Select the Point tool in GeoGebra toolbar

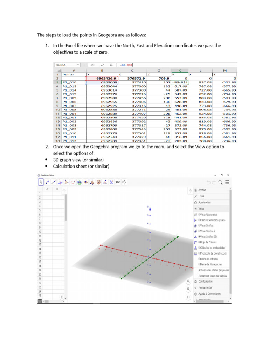(x=47, y=182)
